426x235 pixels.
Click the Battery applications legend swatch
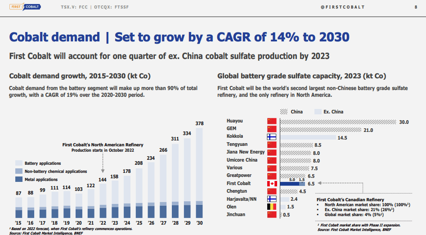(x=19, y=163)
